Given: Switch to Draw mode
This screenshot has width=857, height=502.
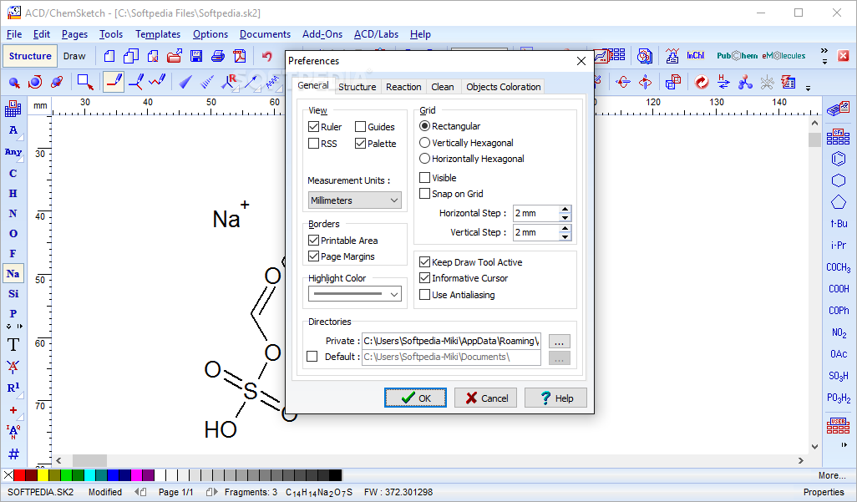Looking at the screenshot, I should [x=74, y=56].
